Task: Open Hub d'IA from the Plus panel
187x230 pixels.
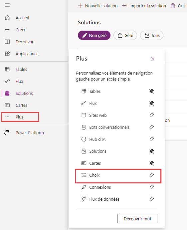Action: 97,139
